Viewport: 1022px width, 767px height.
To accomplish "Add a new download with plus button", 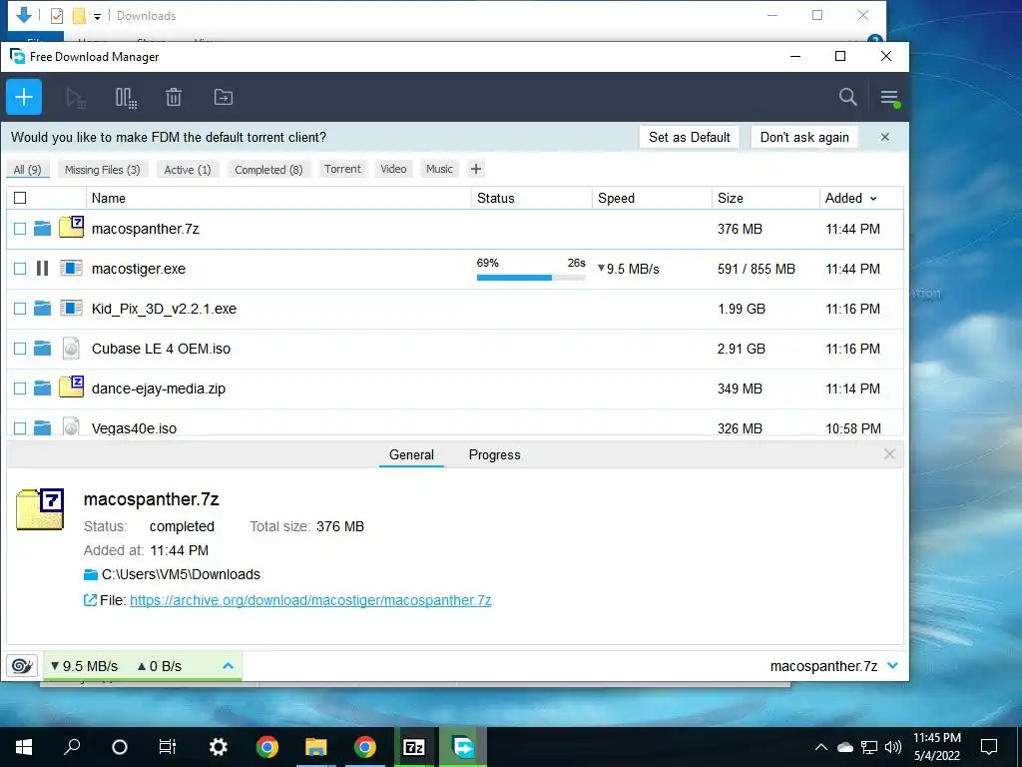I will (24, 97).
